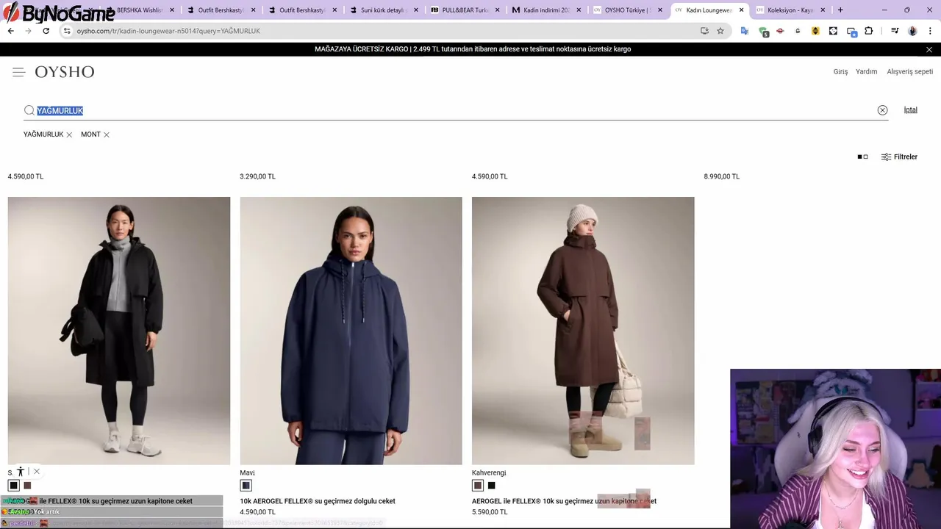Image resolution: width=941 pixels, height=529 pixels.
Task: Open the Chrome profile avatar
Action: click(912, 31)
